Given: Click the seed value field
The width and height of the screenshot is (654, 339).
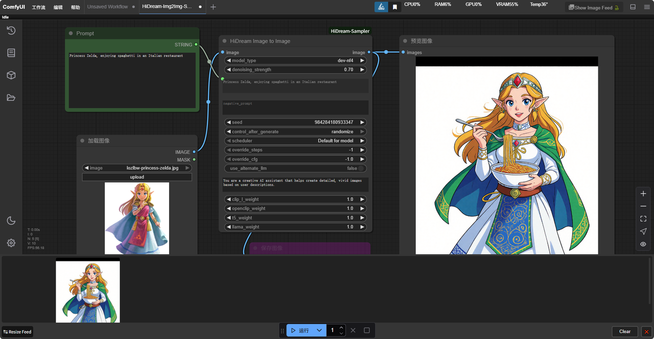Looking at the screenshot, I should pos(296,123).
